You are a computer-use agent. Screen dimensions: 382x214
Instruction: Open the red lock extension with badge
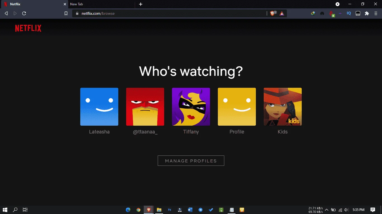(332, 14)
